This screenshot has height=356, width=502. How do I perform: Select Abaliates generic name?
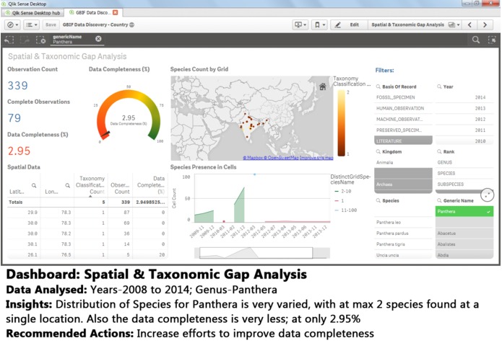(464, 244)
